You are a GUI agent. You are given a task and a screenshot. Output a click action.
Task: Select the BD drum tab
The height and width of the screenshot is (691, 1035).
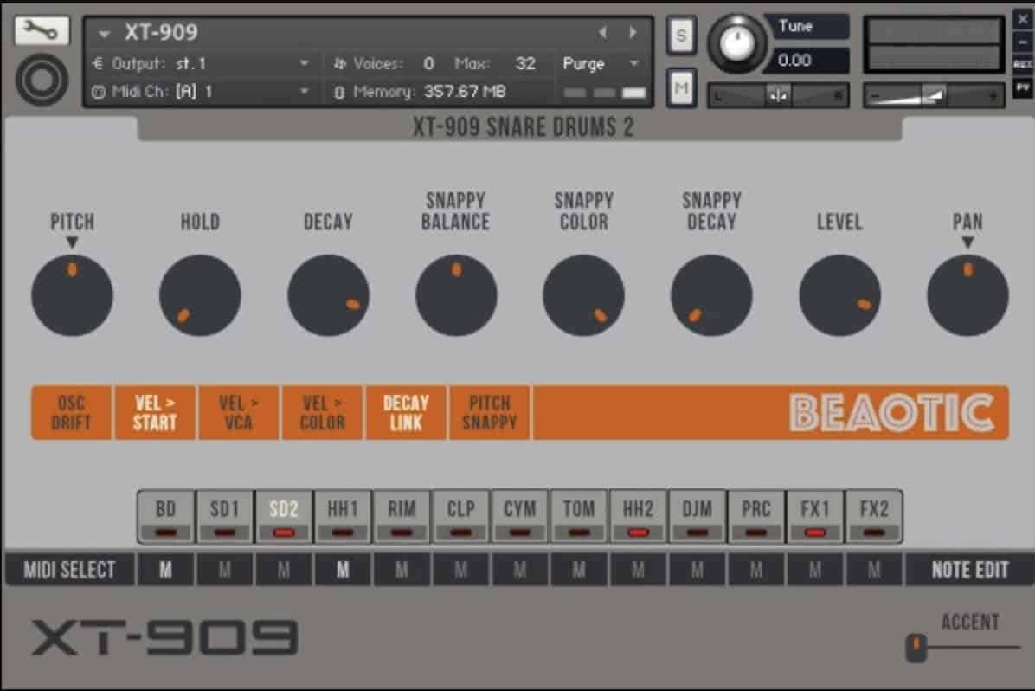point(165,517)
